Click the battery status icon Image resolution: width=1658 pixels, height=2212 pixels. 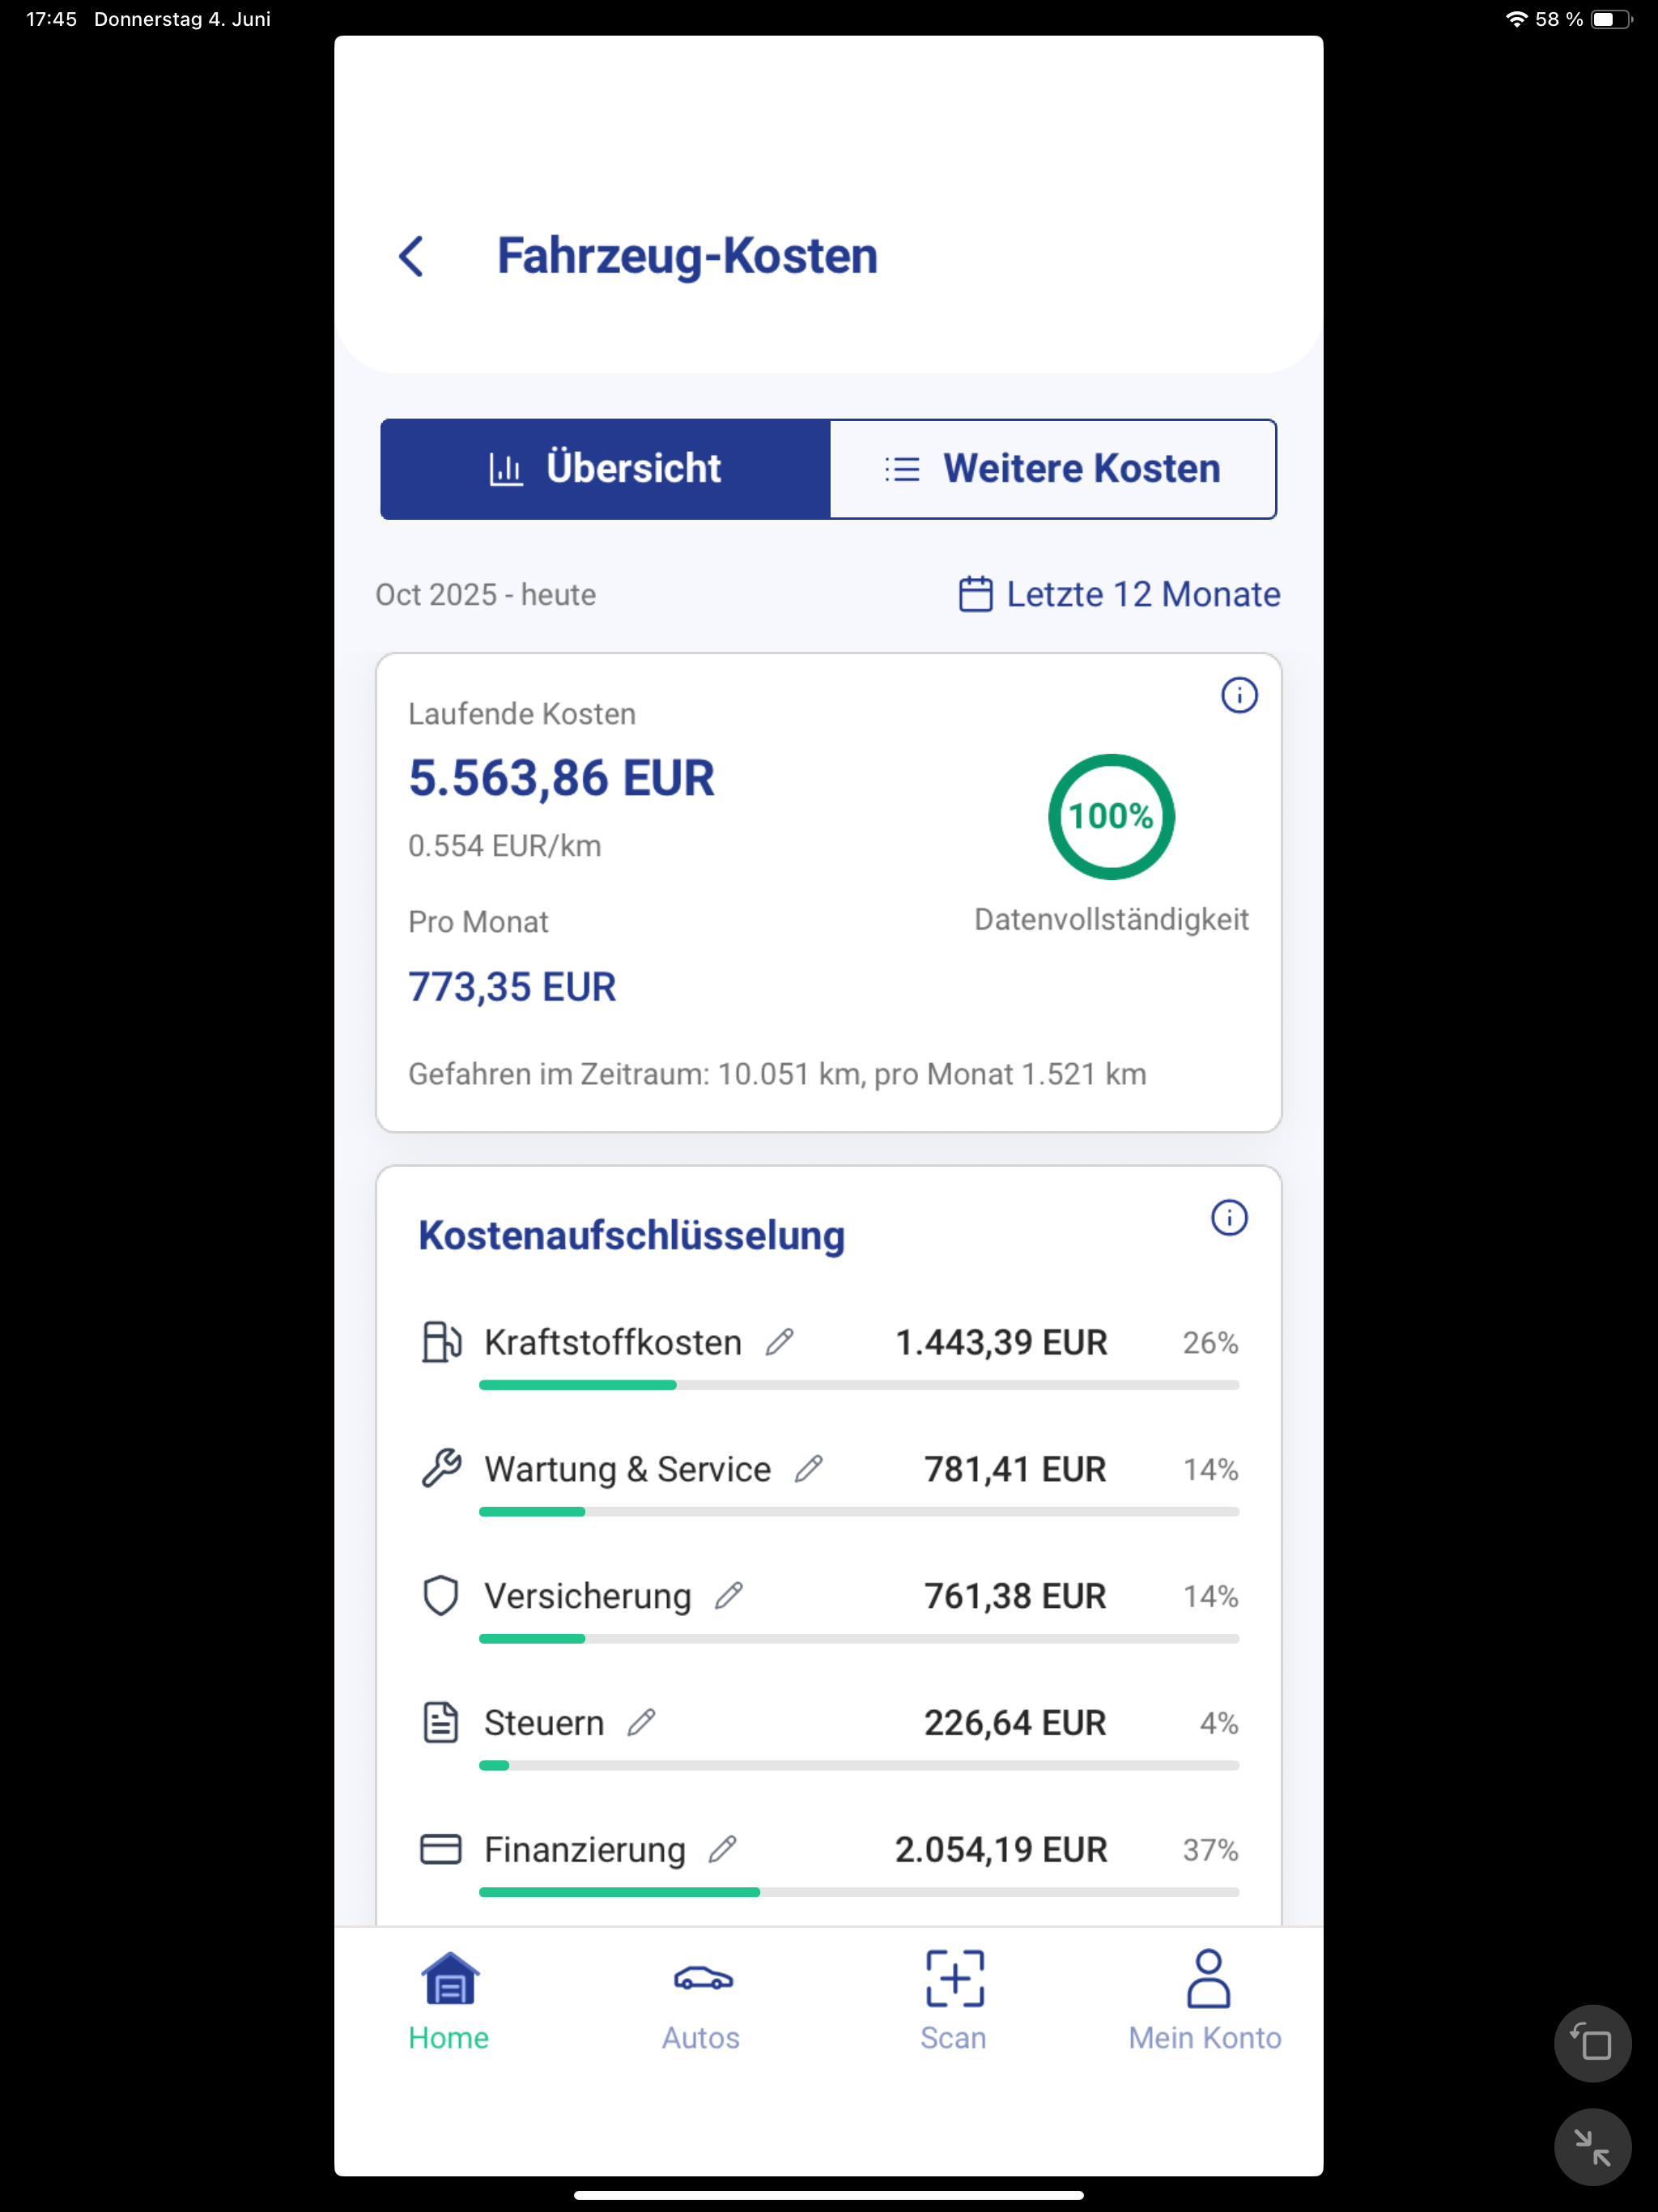coord(1611,19)
